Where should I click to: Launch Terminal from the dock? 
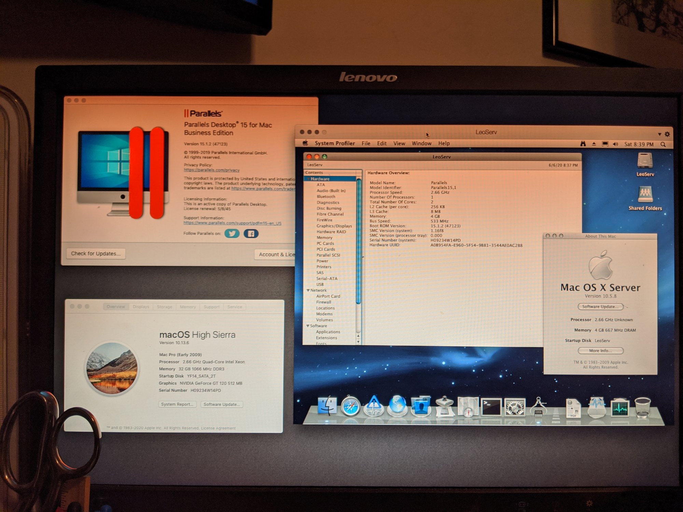click(x=491, y=407)
